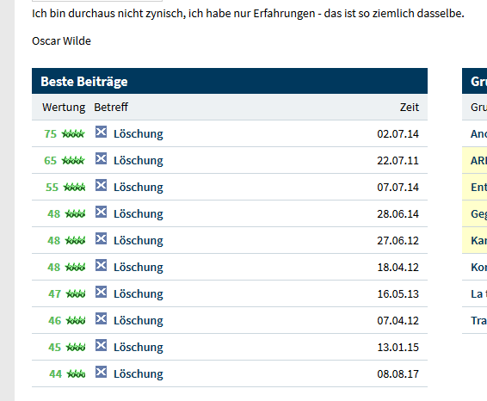Open the Löschung post dated 27.06.12
The width and height of the screenshot is (487, 401).
click(139, 241)
